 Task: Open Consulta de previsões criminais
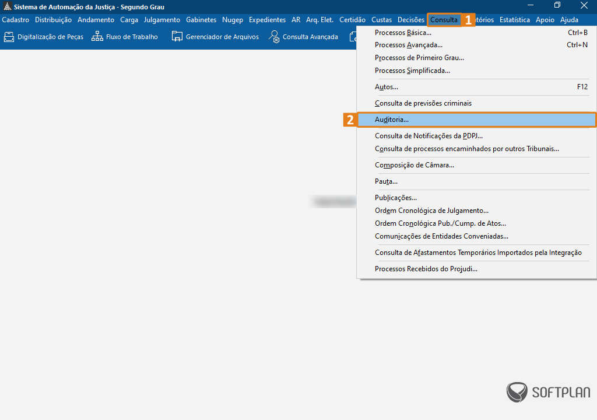point(476,103)
